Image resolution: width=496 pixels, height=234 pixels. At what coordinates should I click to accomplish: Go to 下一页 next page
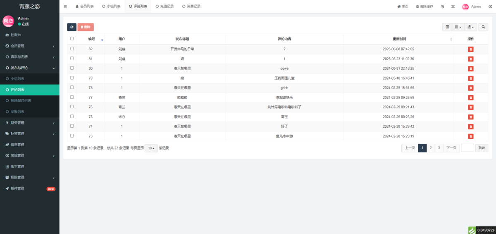coord(451,148)
